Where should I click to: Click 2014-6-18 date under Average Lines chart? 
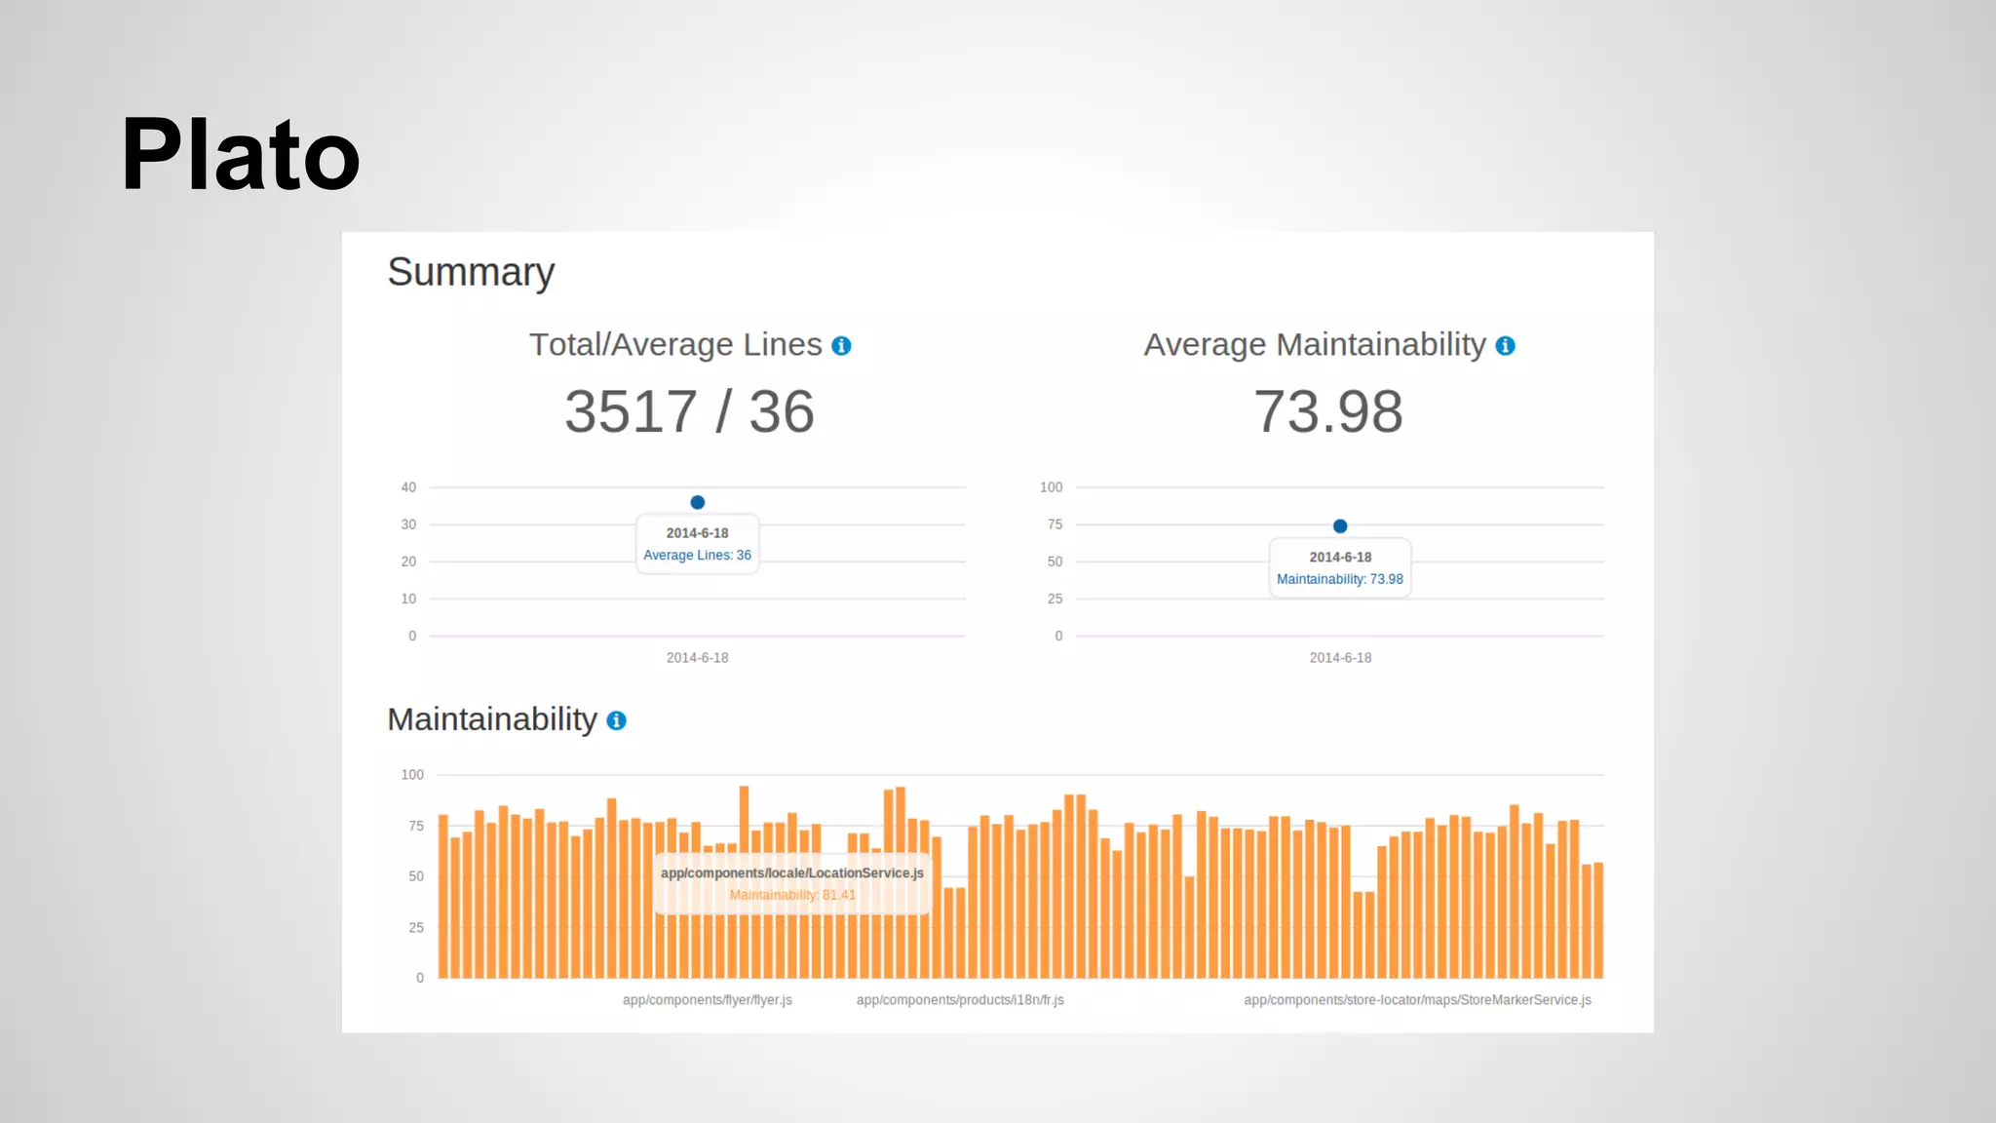pyautogui.click(x=697, y=658)
